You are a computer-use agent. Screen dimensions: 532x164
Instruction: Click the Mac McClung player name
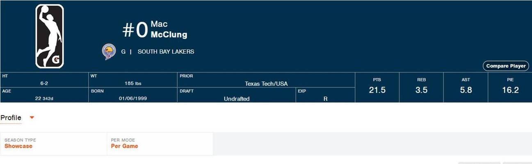point(169,30)
